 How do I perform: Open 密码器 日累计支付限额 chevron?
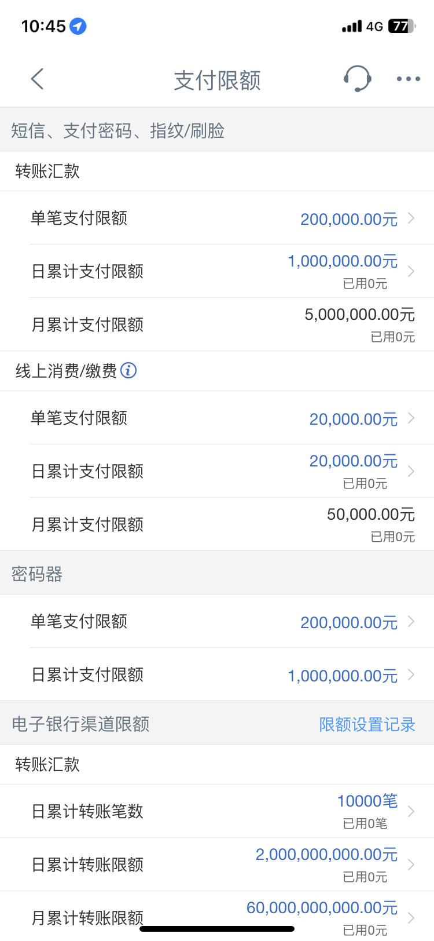(411, 674)
